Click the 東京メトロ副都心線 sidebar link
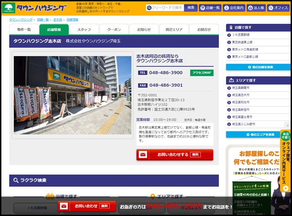The height and width of the screenshot is (216, 292). [245, 57]
